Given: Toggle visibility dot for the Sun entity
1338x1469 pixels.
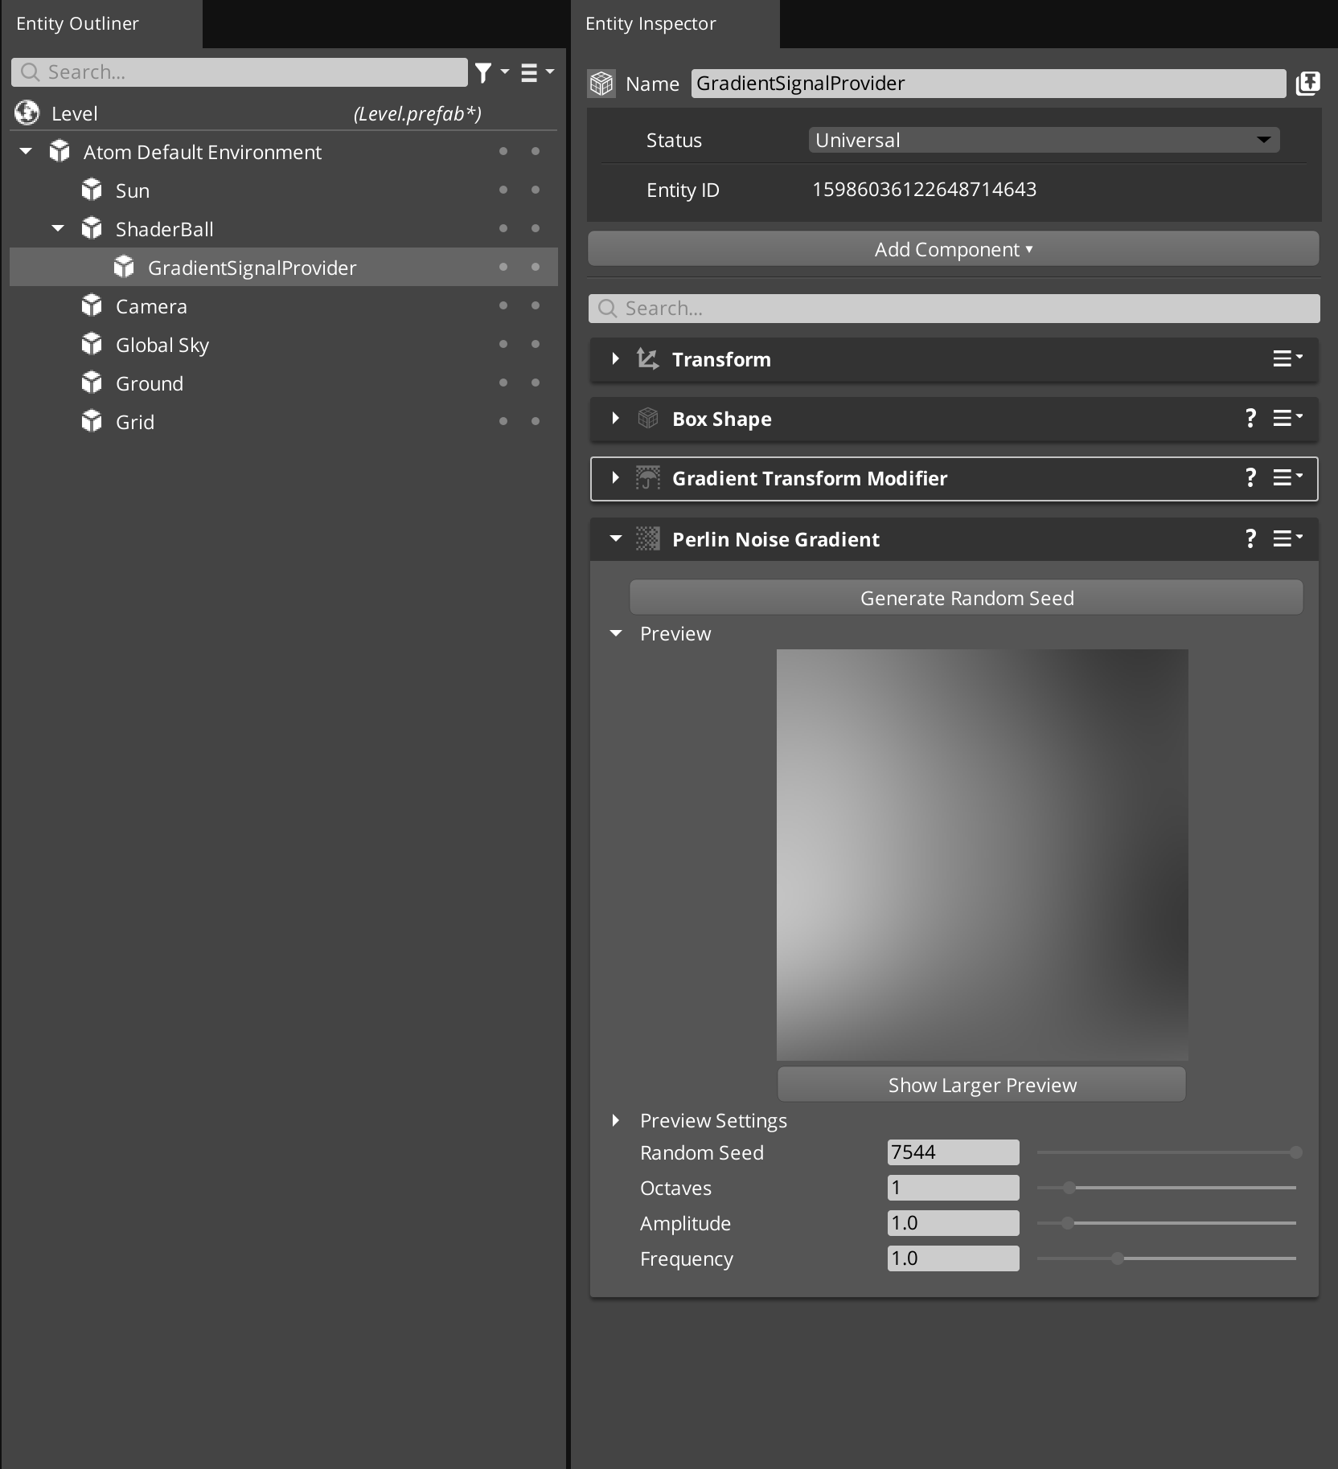Looking at the screenshot, I should pyautogui.click(x=504, y=190).
